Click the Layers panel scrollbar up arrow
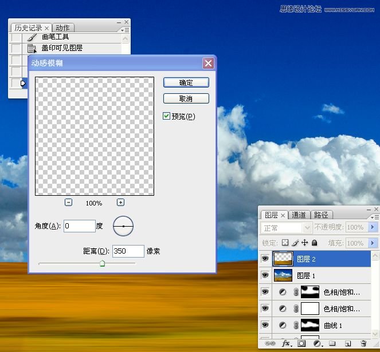This screenshot has width=380, height=352. click(x=375, y=255)
